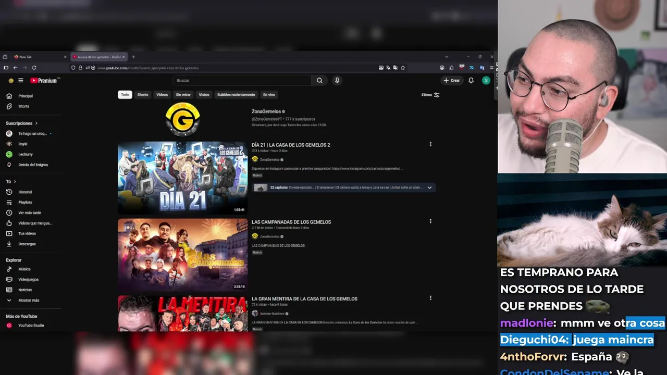The width and height of the screenshot is (667, 375).
Task: Open a new browser tab with plus
Action: [x=133, y=57]
